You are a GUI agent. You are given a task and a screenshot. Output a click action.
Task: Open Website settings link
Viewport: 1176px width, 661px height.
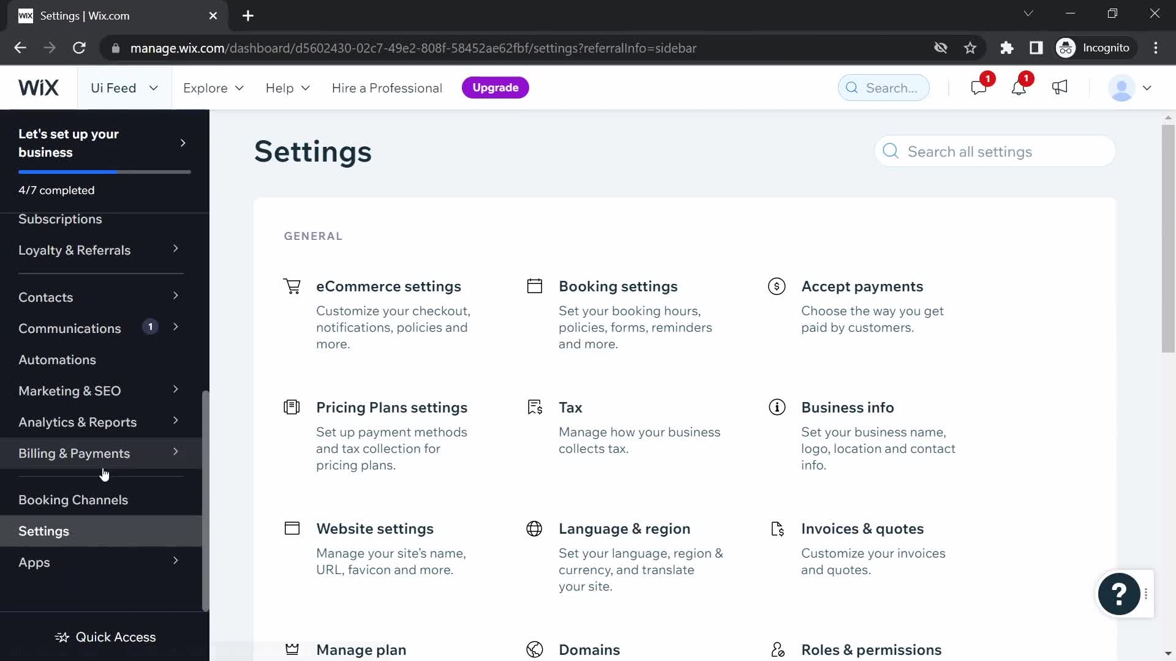(x=375, y=529)
